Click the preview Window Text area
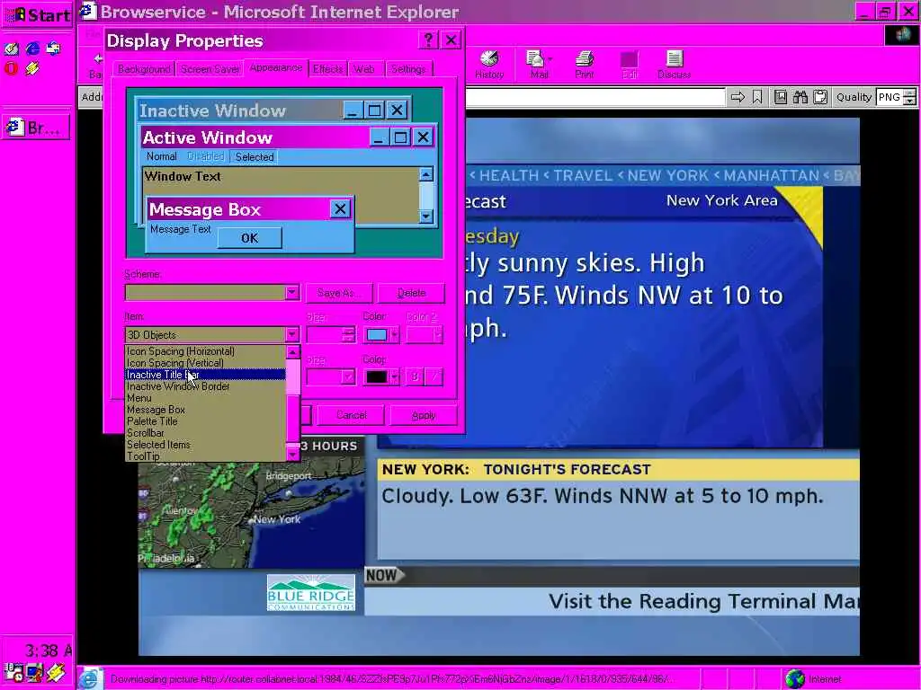This screenshot has height=690, width=921. tap(281, 195)
